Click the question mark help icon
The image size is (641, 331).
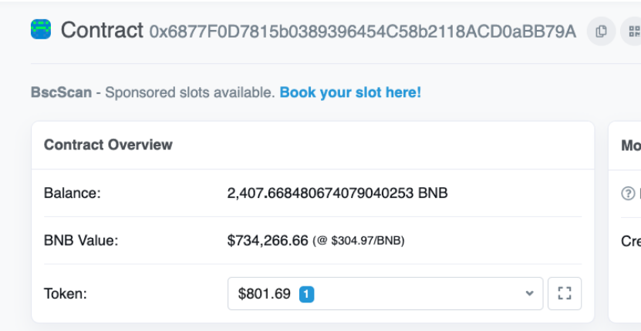(628, 193)
